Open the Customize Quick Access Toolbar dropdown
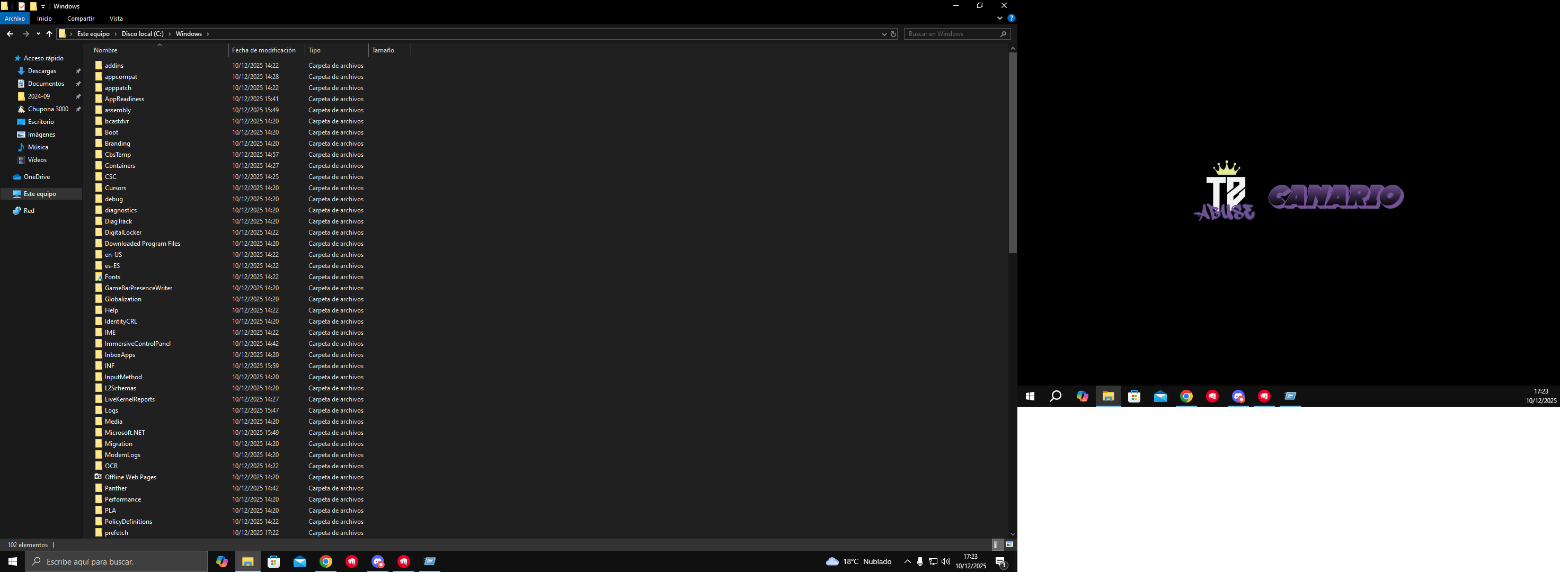1560x572 pixels. (x=43, y=7)
